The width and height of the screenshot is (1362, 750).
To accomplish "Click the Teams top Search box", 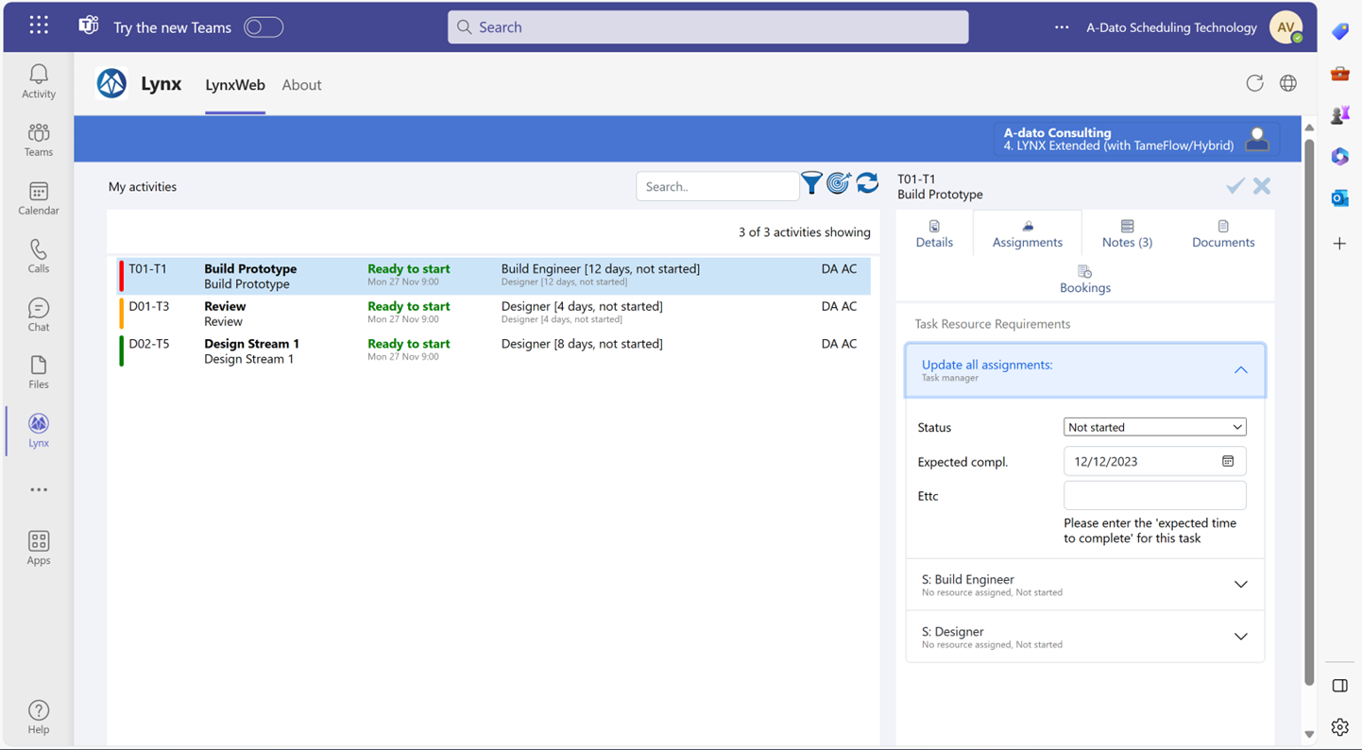I will 707,27.
